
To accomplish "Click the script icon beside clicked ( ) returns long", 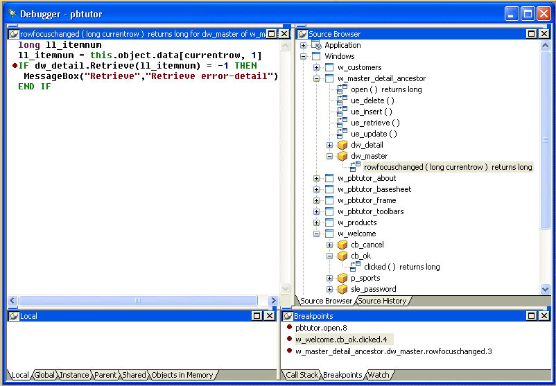I will pos(356,267).
